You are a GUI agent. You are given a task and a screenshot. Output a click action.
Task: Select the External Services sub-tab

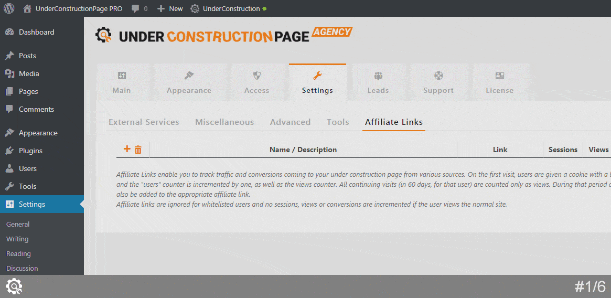tap(144, 122)
